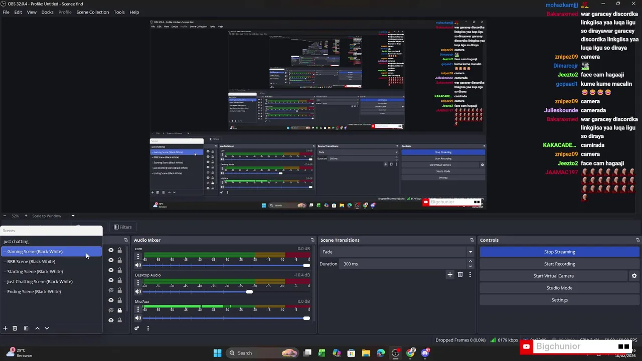
Task: Open Settings from Controls panel
Action: 559,300
